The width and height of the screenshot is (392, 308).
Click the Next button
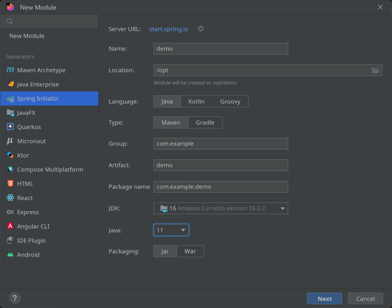click(x=324, y=299)
